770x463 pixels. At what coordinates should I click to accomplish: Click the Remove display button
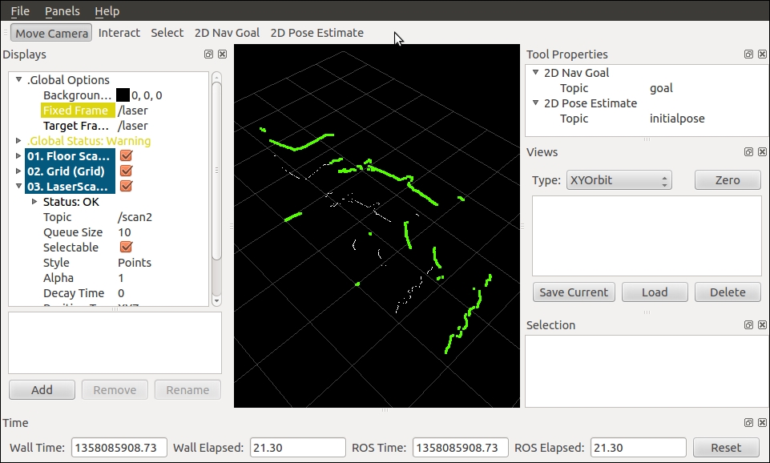[115, 390]
